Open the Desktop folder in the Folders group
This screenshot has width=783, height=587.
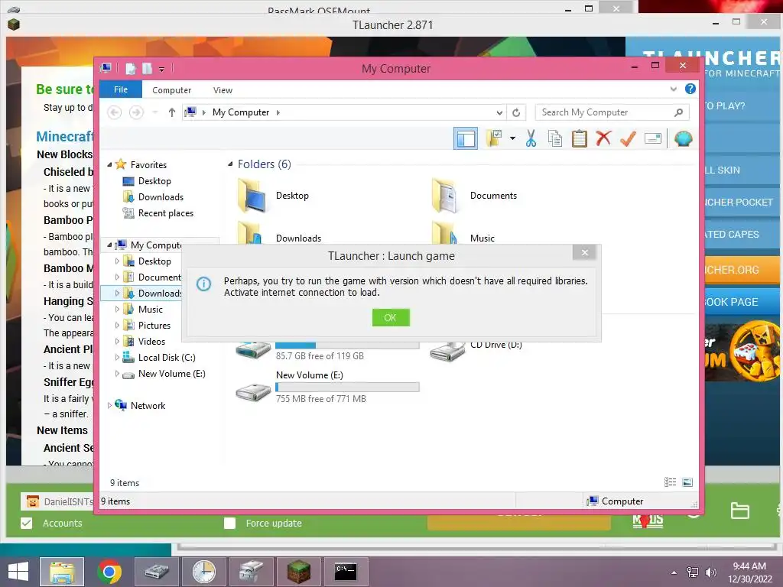274,196
